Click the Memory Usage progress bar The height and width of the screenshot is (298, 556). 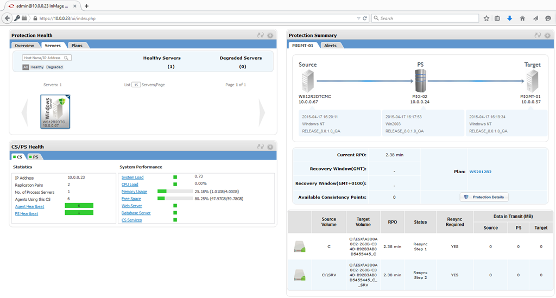(175, 192)
